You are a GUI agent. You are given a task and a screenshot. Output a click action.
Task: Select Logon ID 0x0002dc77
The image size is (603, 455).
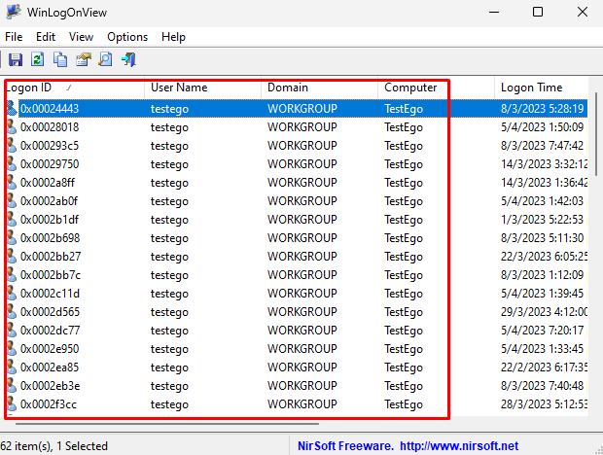click(x=50, y=331)
